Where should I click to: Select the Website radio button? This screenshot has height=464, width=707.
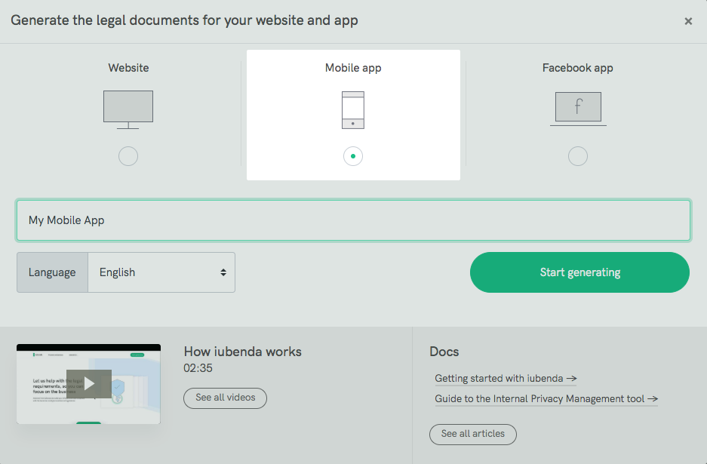coord(128,156)
